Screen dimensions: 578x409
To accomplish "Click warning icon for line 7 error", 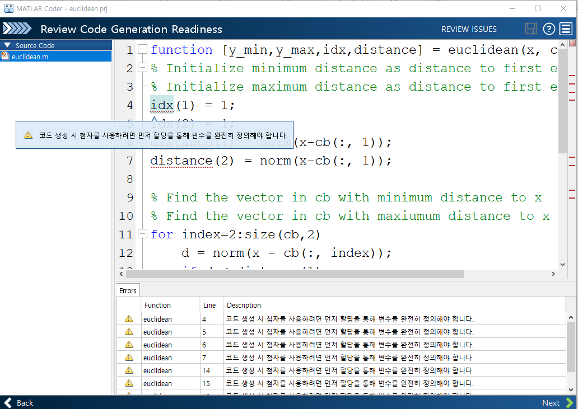I will (x=129, y=358).
